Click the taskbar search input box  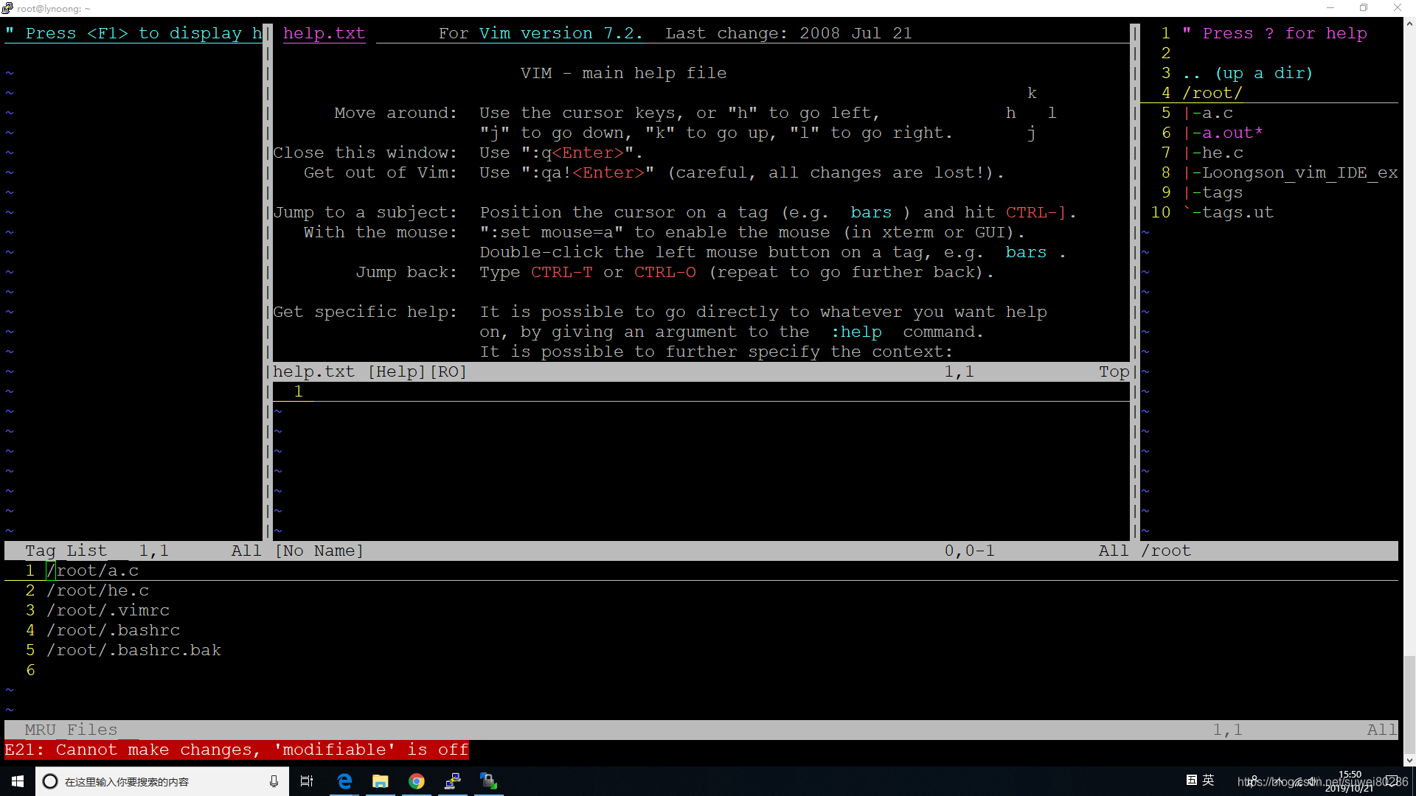pos(147,781)
